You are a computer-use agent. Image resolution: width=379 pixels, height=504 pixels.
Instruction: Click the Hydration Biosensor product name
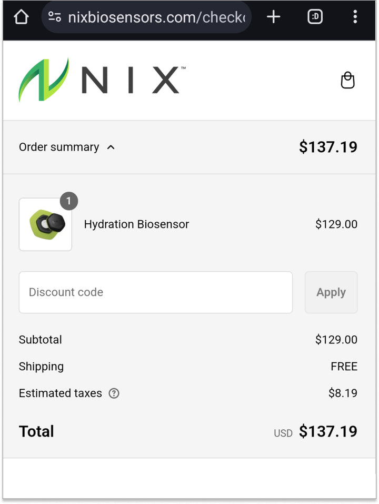(x=136, y=224)
